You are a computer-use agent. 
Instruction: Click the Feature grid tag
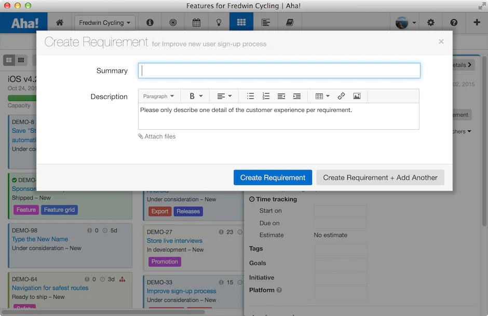click(59, 210)
